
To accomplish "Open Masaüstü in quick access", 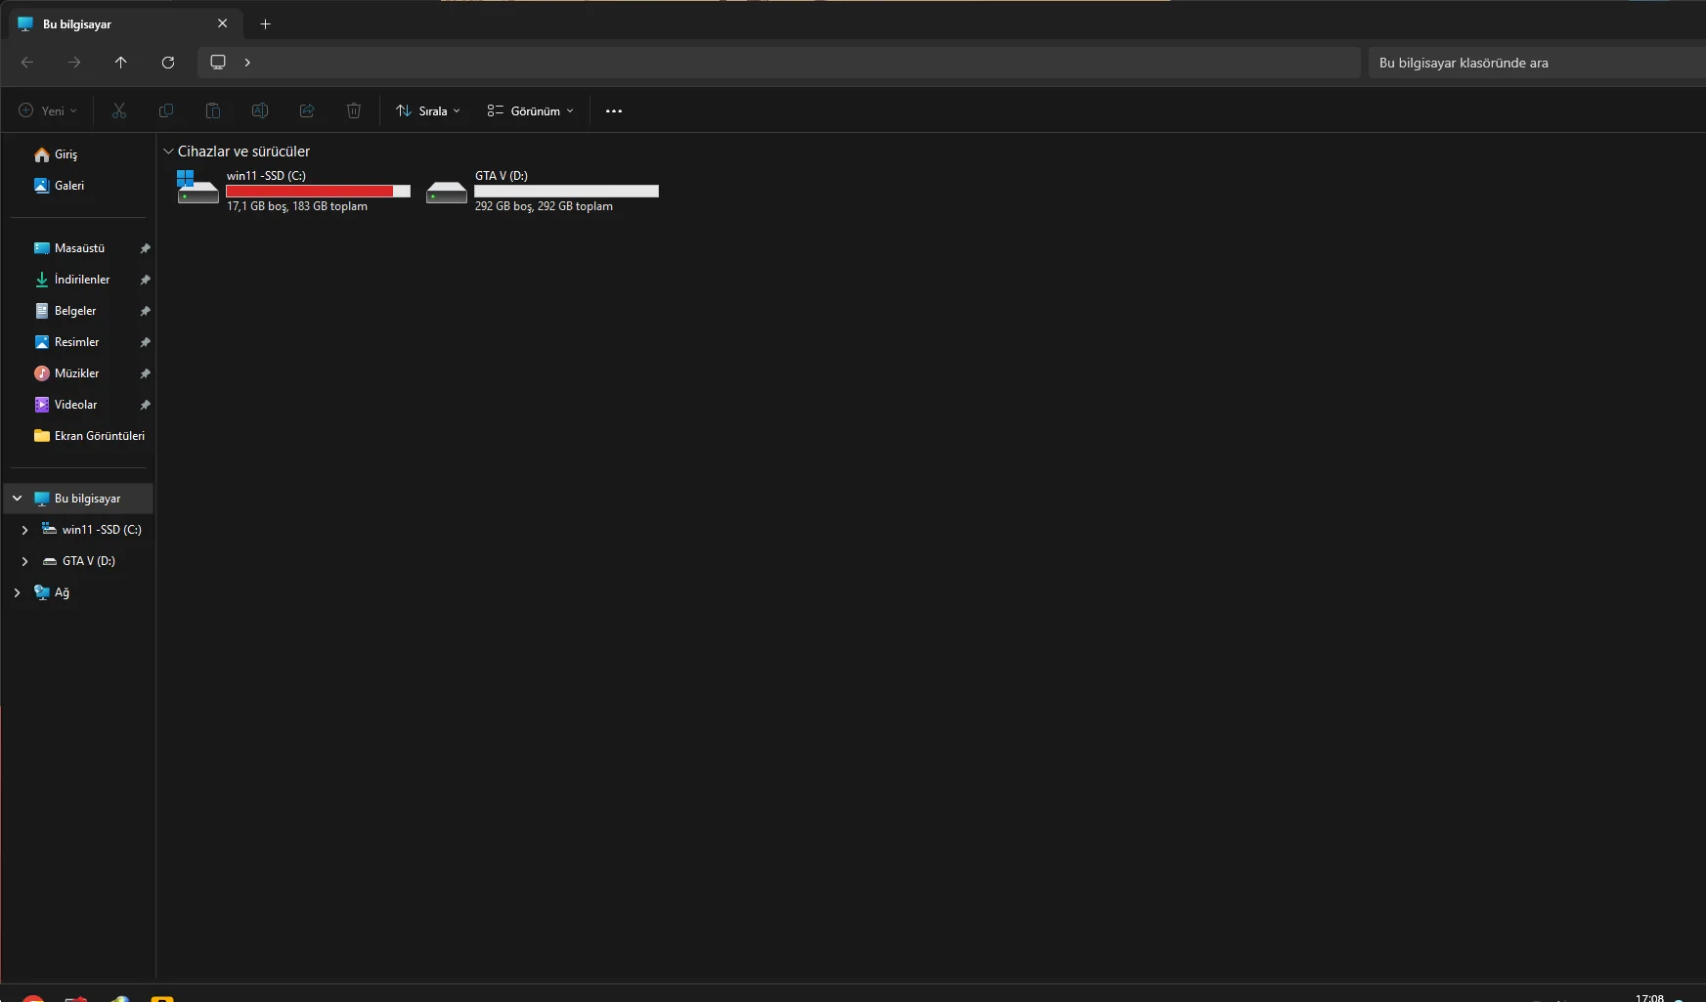I will click(79, 248).
